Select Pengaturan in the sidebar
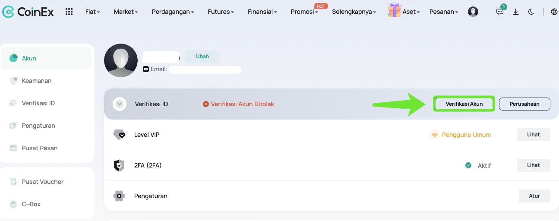 tap(46, 126)
